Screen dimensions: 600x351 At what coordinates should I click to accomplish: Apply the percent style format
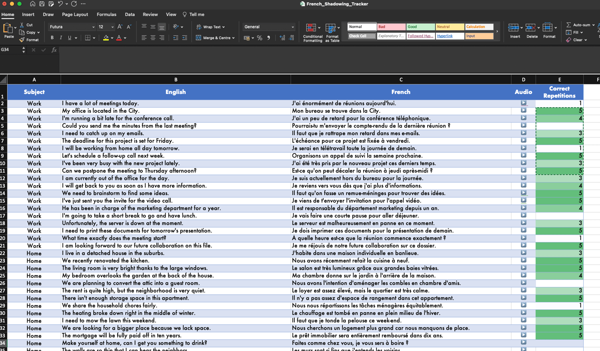click(260, 38)
